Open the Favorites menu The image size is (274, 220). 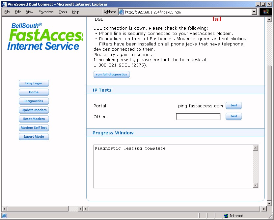tap(46, 12)
